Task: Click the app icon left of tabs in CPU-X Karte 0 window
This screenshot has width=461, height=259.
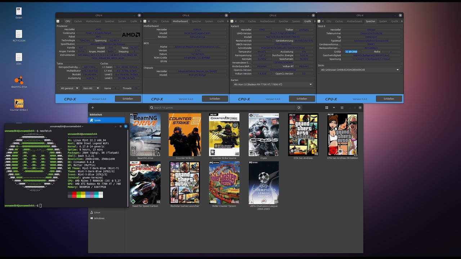Action: coord(232,21)
